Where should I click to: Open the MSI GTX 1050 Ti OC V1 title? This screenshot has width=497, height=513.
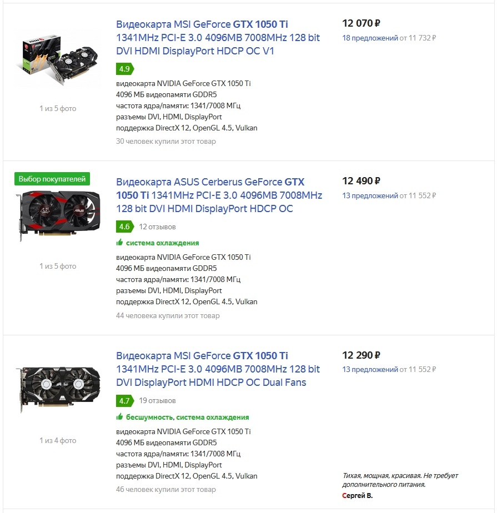[x=202, y=38]
